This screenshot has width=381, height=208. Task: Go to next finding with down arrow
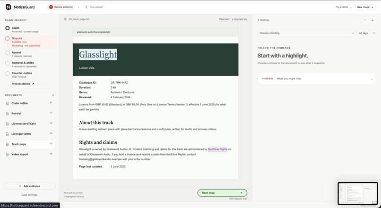(x=373, y=20)
